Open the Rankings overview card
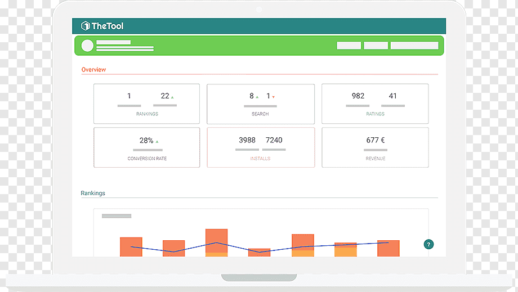Screen dimensions: 518x292 pyautogui.click(x=147, y=104)
